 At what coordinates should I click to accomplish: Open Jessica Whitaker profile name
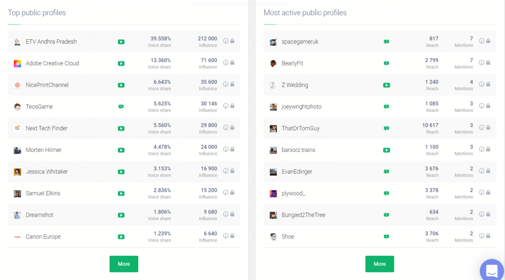[x=47, y=172]
